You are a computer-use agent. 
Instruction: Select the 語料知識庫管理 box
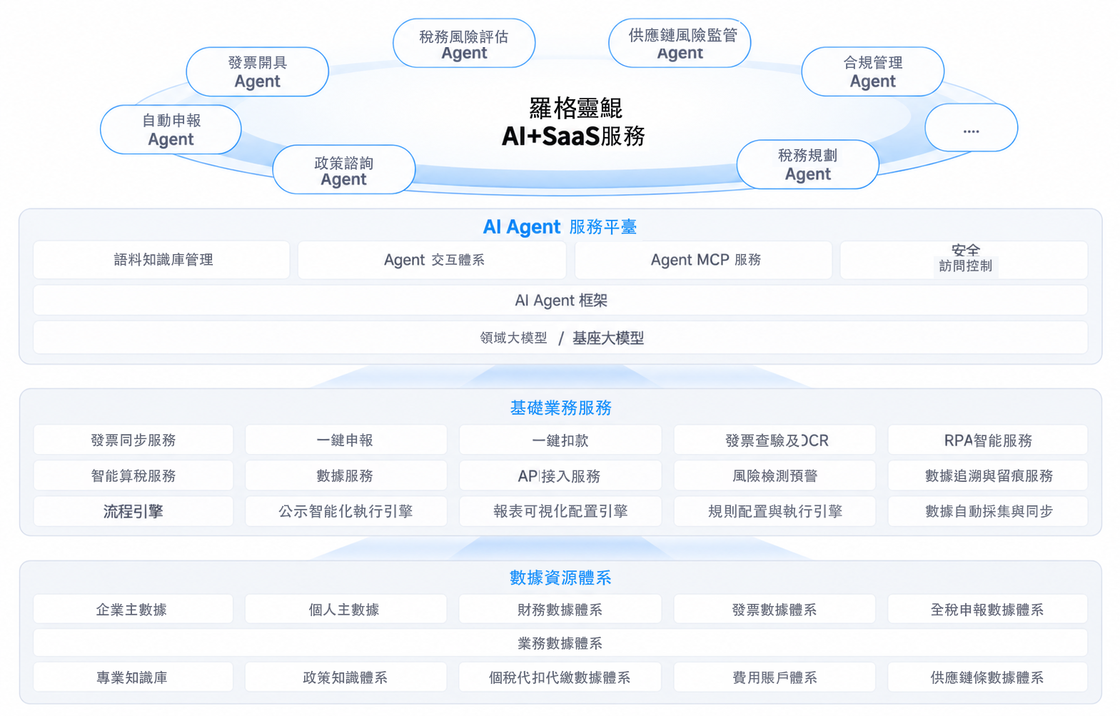tap(161, 260)
